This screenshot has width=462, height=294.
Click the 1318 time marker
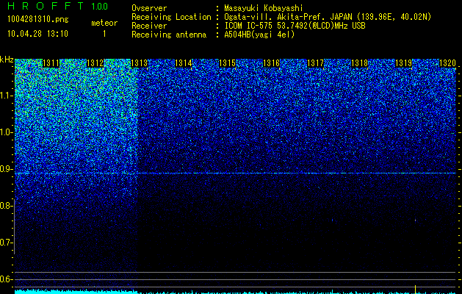tap(359, 63)
